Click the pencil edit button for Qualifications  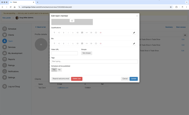coord(134,33)
